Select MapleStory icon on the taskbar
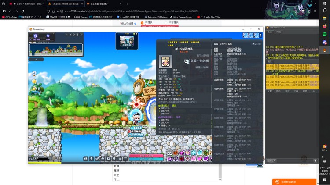This screenshot has height=185, width=330. pos(325,50)
